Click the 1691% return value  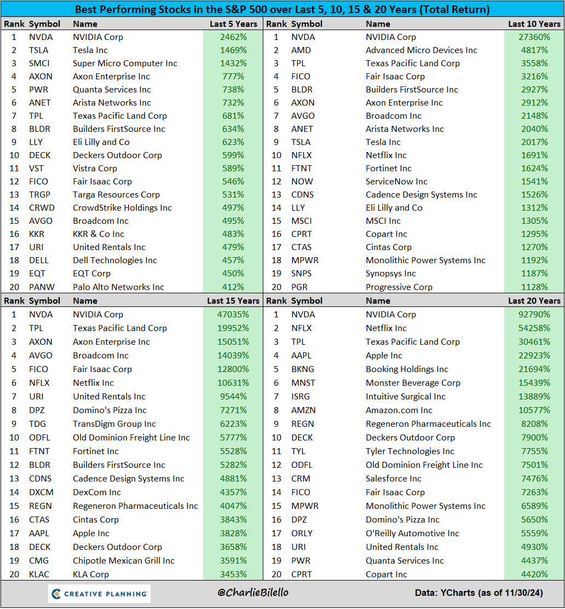[534, 155]
